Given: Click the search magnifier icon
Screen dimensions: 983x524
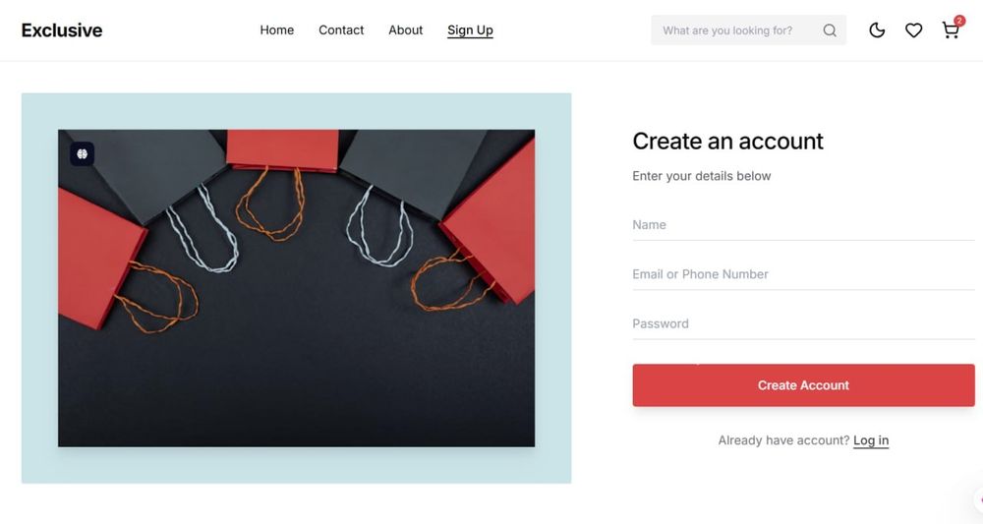Looking at the screenshot, I should 830,30.
